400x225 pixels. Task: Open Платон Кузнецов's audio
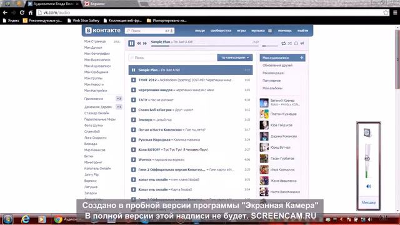point(283,114)
